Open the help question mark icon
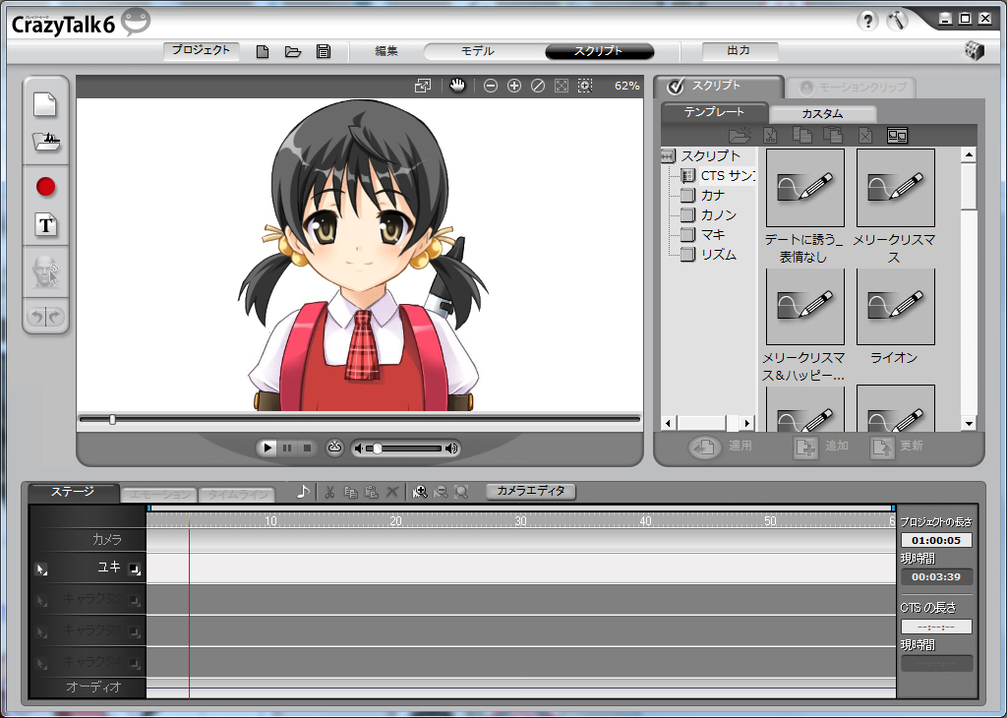This screenshot has height=718, width=1007. point(867,21)
